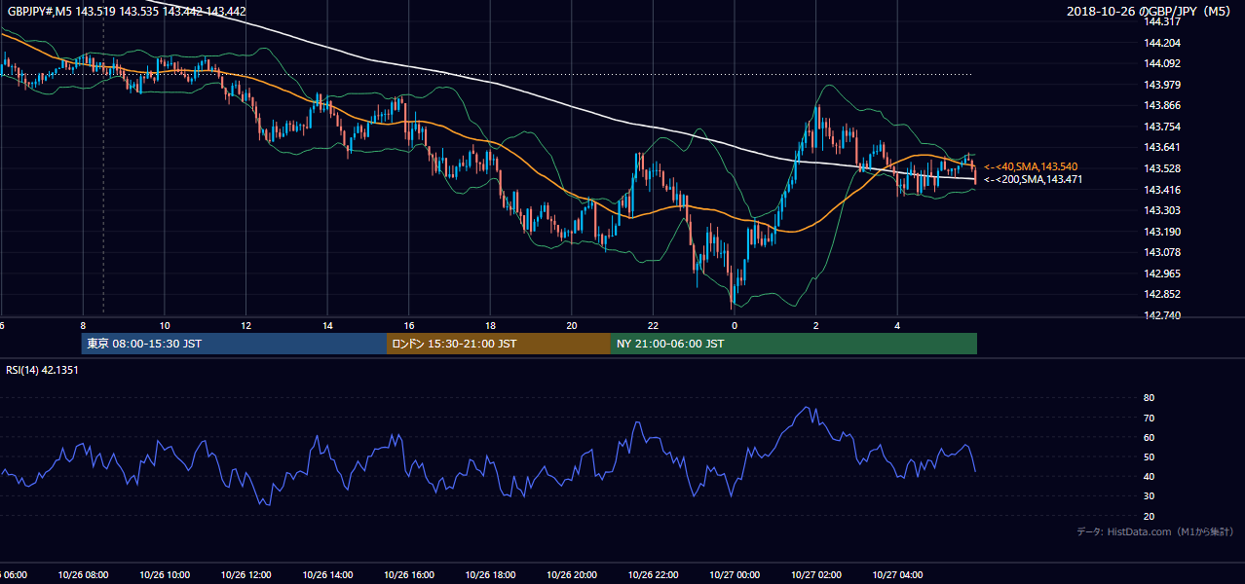Click the RSI(14) 42.1351 indicator label
The height and width of the screenshot is (584, 1245).
point(42,370)
